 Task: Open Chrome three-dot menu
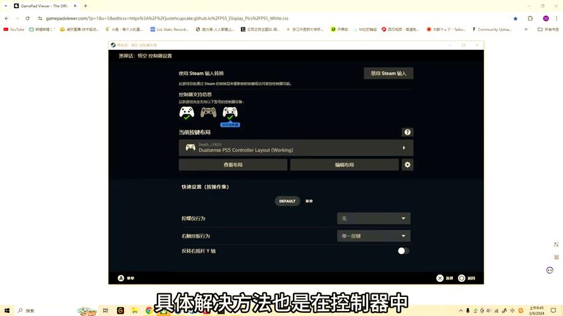557,18
